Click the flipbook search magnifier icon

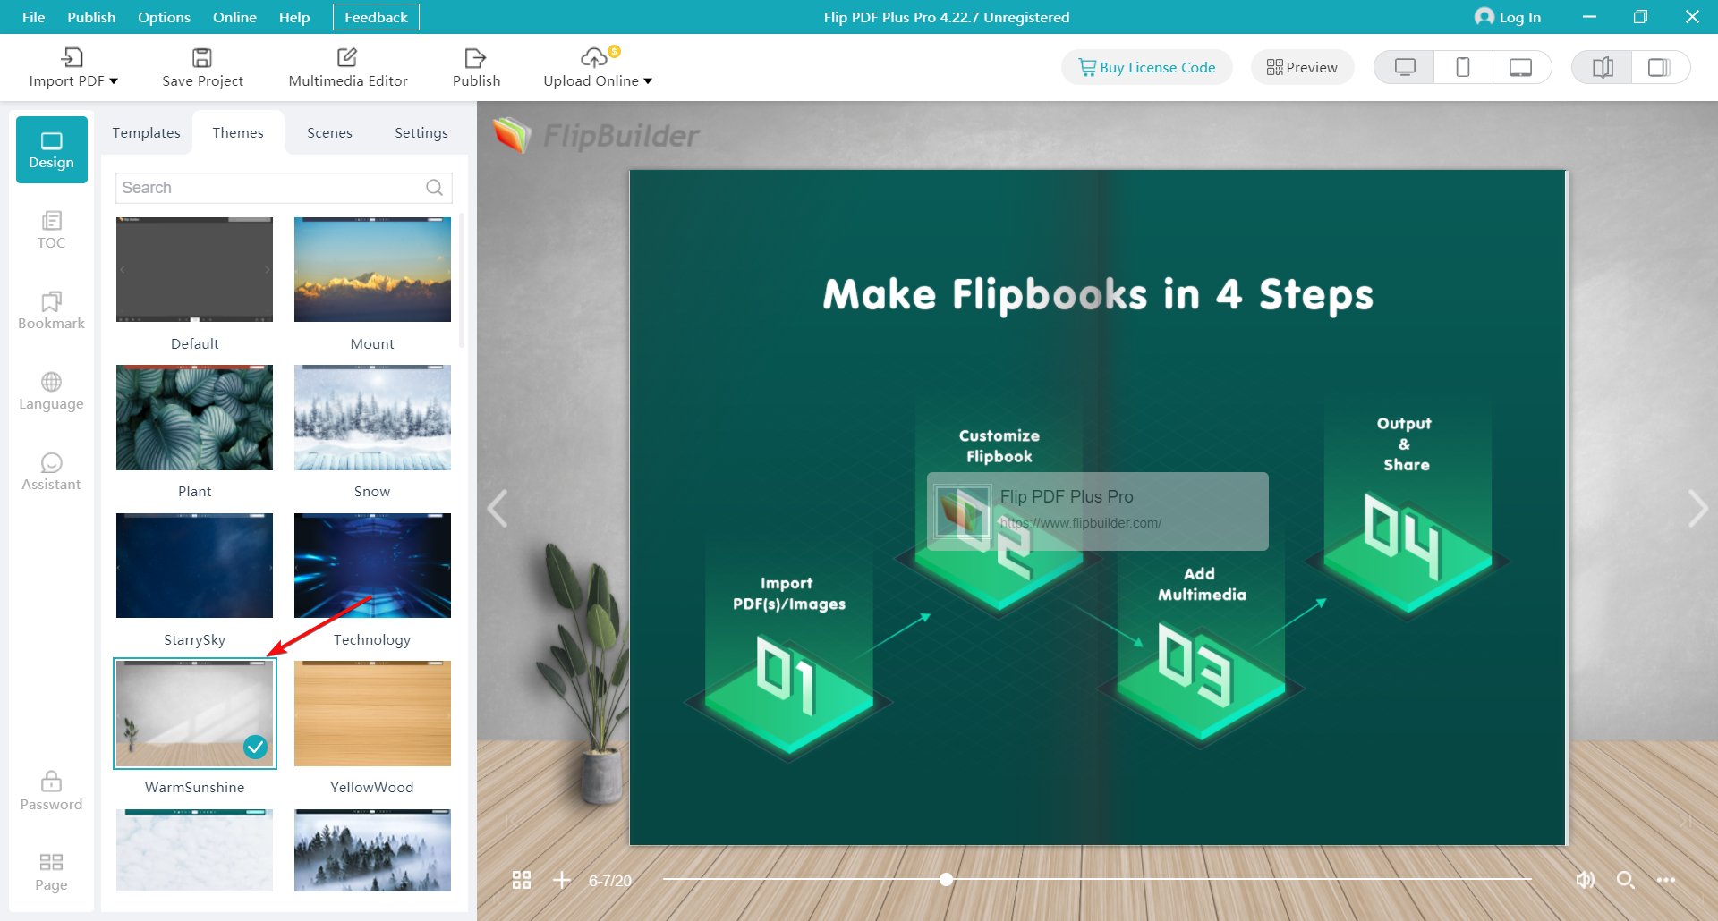point(1626,880)
